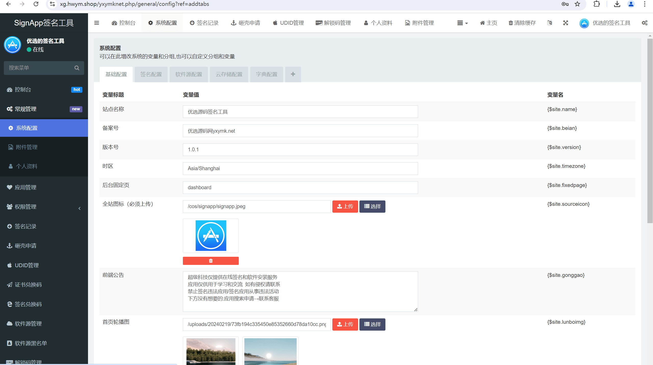Viewport: 653px width, 365px height.
Task: Expand 权限管理 sidebar submenu
Action: point(44,207)
